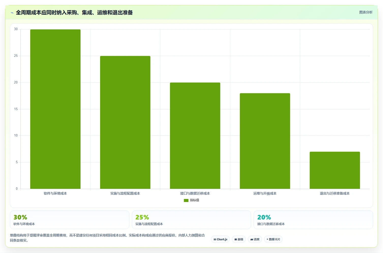This screenshot has width=383, height=253.
Task: Click the footnote text starting 堆叠结构用于提醒评审
Action: tap(108, 238)
